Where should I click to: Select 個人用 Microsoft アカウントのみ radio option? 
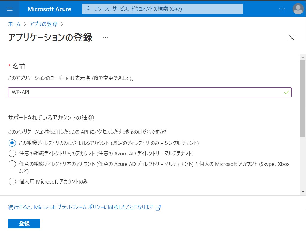[12, 182]
